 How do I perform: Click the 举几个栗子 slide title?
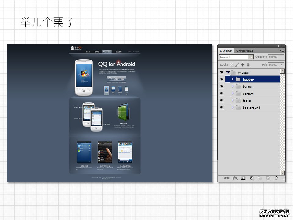click(x=47, y=22)
